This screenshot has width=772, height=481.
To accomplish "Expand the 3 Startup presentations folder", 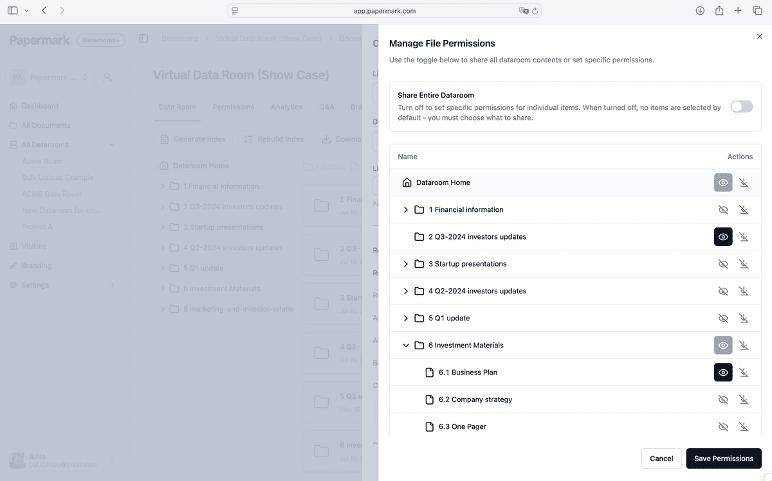I will click(x=406, y=263).
